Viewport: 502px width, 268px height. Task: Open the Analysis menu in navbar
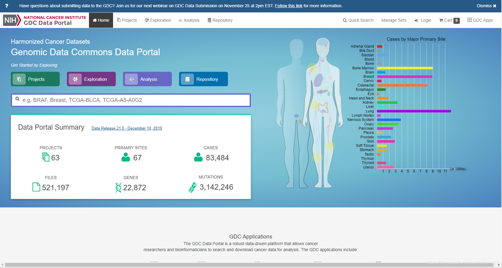click(x=189, y=20)
